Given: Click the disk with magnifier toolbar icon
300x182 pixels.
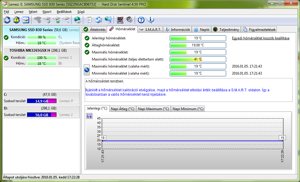Looking at the screenshot, I should click(66, 20).
